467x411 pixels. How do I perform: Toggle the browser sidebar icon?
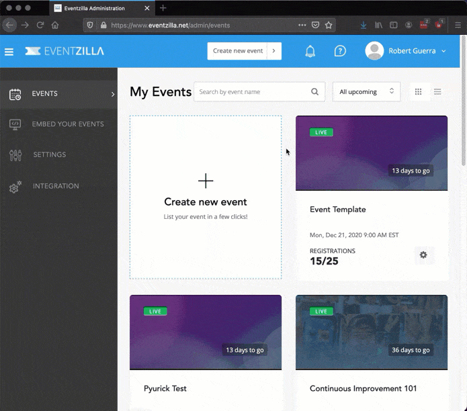click(394, 26)
